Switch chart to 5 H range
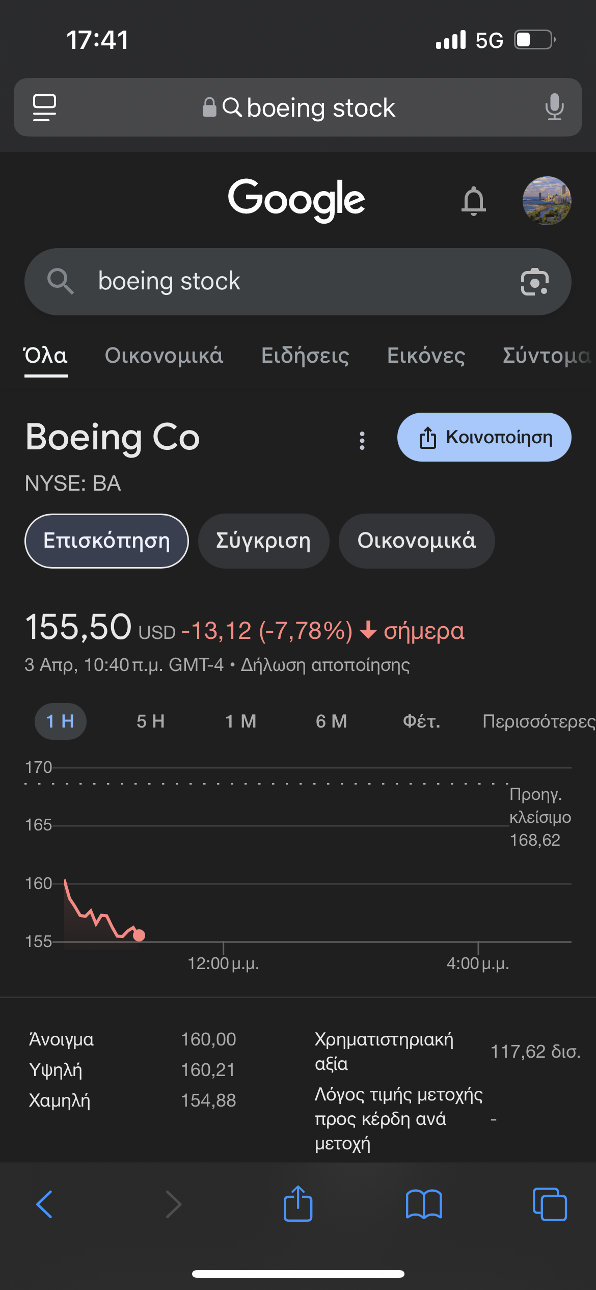This screenshot has height=1290, width=596. click(150, 721)
